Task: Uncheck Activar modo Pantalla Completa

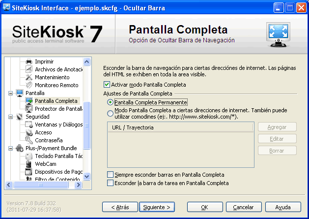Action: (x=107, y=85)
